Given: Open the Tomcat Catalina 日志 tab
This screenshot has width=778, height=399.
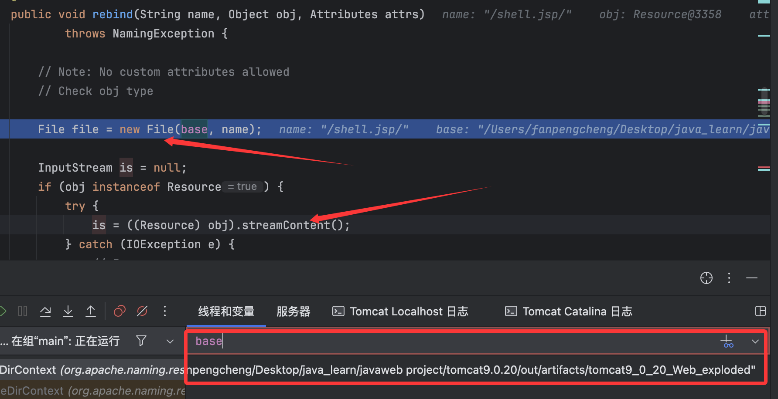Looking at the screenshot, I should click(x=569, y=311).
